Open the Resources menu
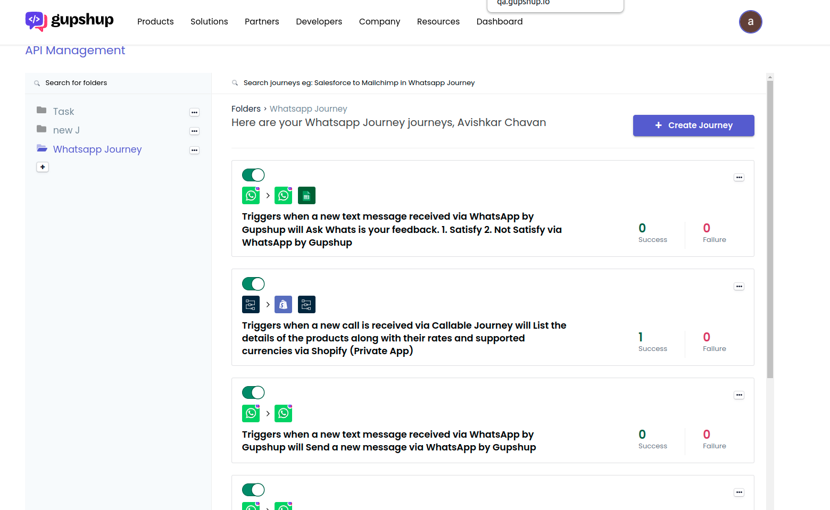The image size is (830, 510). point(438,22)
